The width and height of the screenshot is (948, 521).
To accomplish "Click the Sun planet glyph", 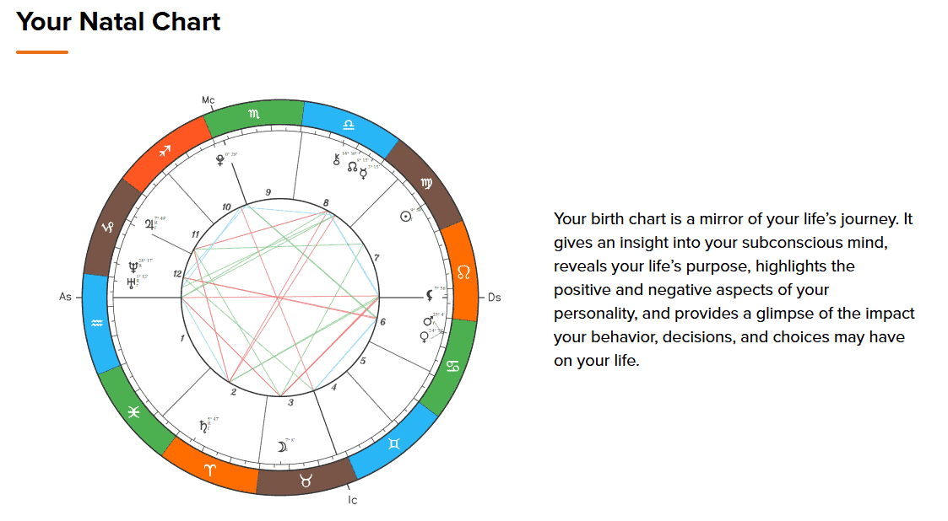I will tap(405, 216).
